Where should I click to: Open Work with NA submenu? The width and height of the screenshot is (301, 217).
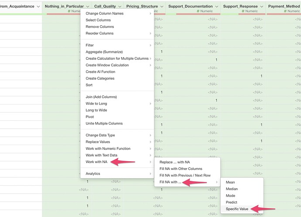click(x=96, y=162)
